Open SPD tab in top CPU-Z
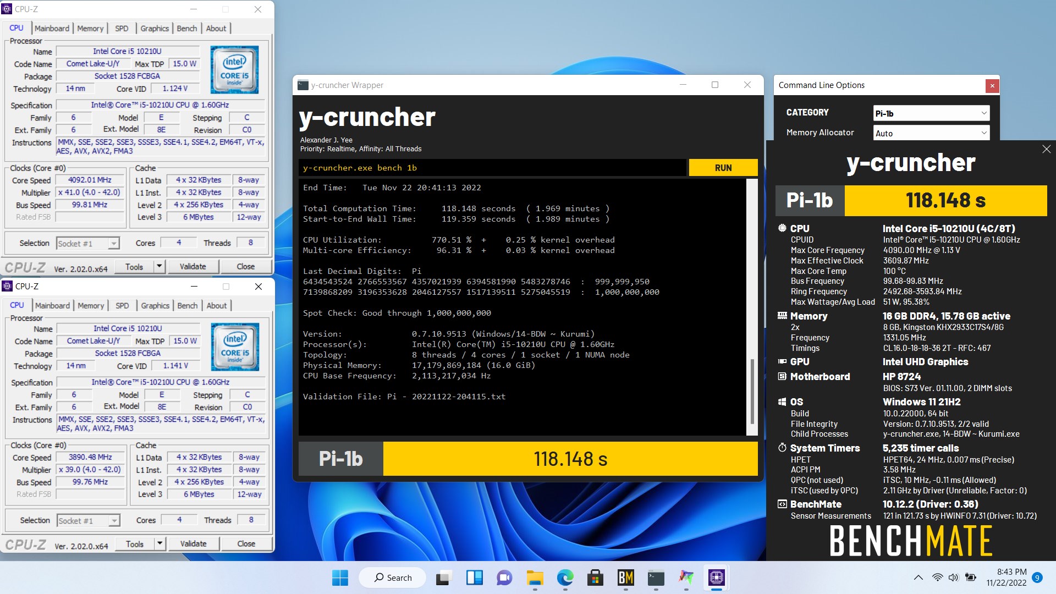This screenshot has height=594, width=1056. (x=122, y=28)
